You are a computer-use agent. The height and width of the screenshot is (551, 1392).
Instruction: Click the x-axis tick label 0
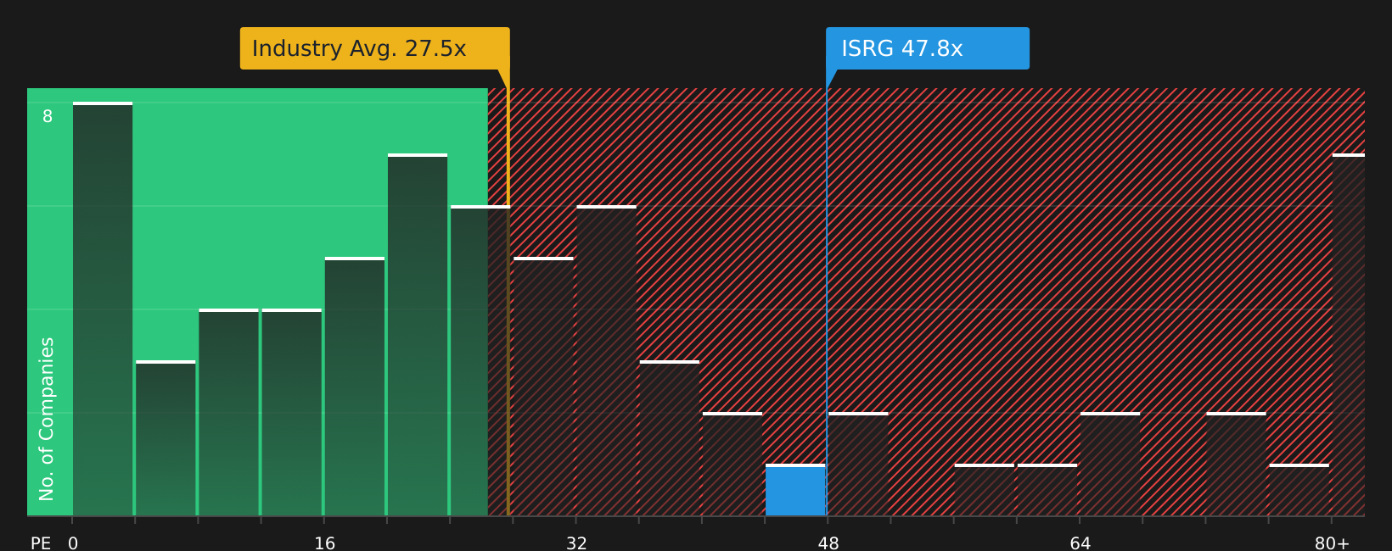(x=73, y=543)
